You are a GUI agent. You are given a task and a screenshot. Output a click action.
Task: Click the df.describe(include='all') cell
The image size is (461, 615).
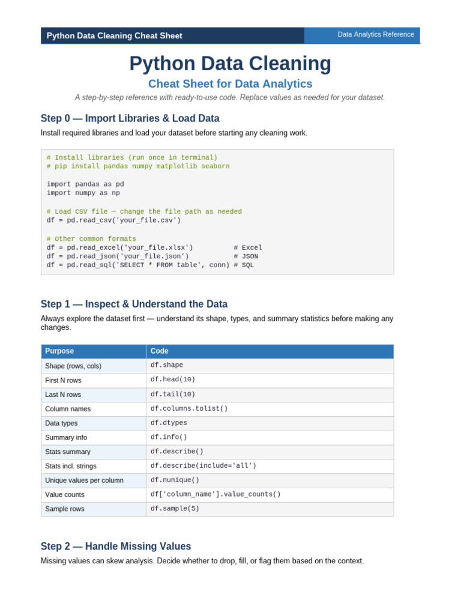tap(270, 466)
